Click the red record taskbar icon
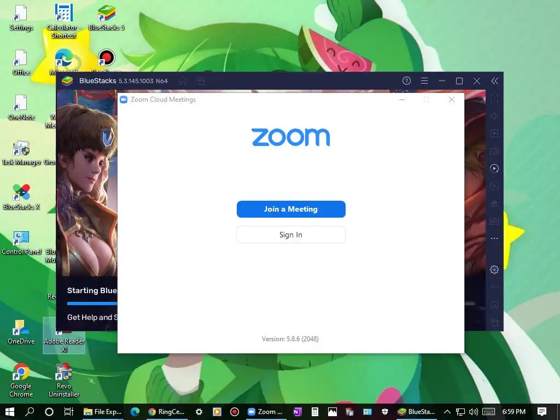 [x=234, y=412]
